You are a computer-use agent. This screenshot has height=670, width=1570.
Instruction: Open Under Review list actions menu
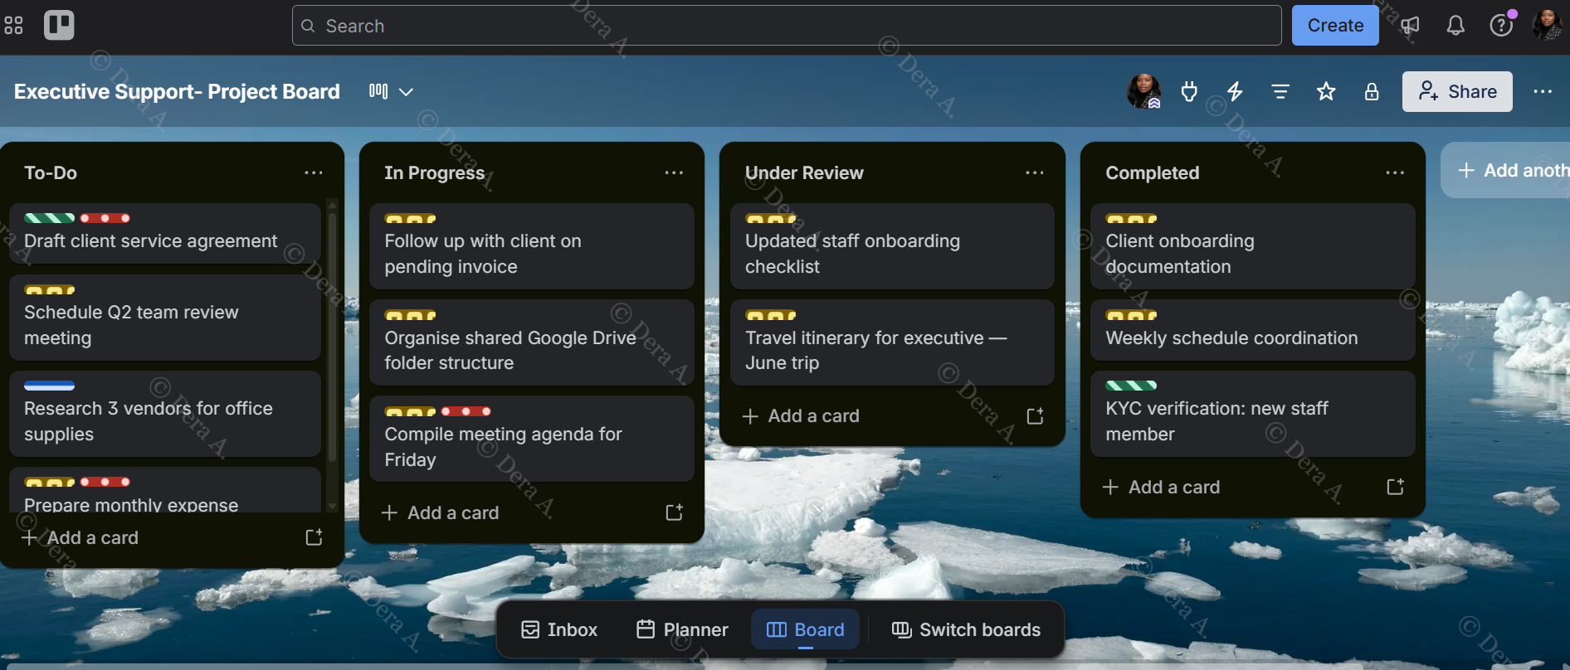coord(1035,172)
